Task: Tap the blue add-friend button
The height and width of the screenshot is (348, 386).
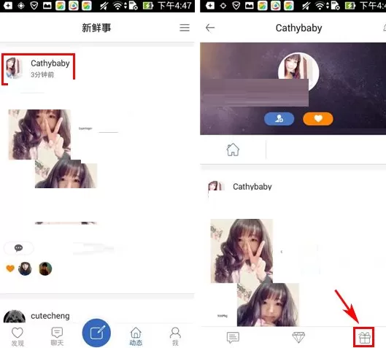Action: pos(279,119)
